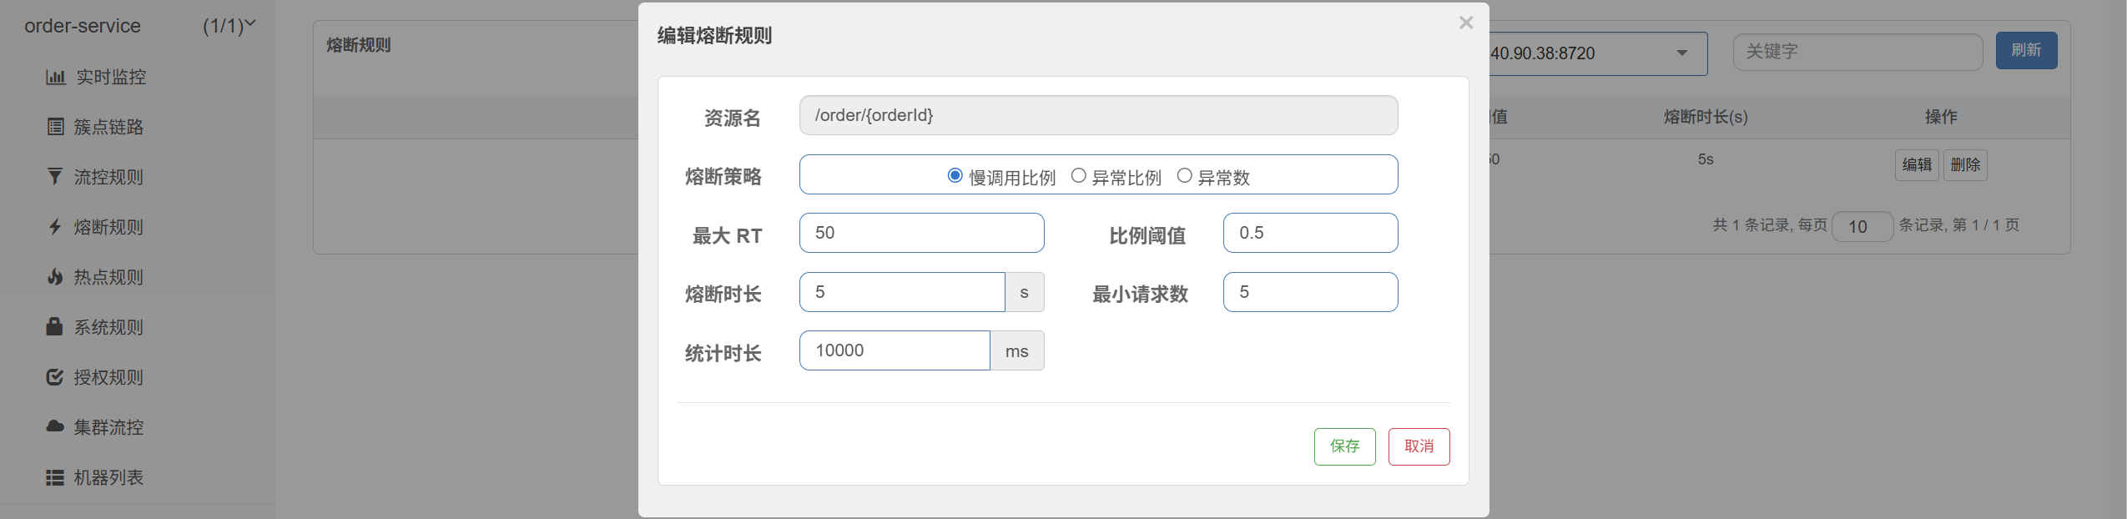
Task: Click 删除 button in the rule row
Action: tap(1965, 164)
